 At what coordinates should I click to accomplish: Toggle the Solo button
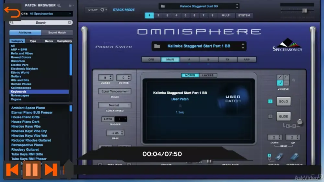click(x=283, y=102)
